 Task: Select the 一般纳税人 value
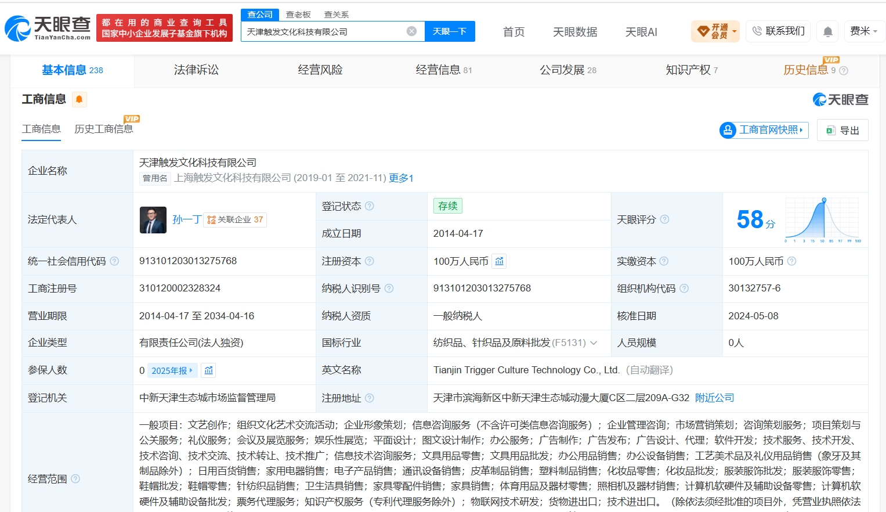click(457, 316)
